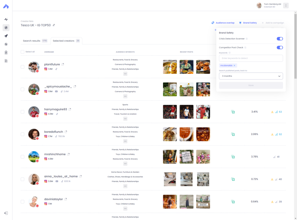Toggle off the Crisis Detection Scanner
297x220 pixels.
point(279,39)
